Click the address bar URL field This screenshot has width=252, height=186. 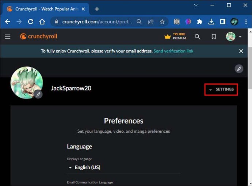click(x=97, y=22)
